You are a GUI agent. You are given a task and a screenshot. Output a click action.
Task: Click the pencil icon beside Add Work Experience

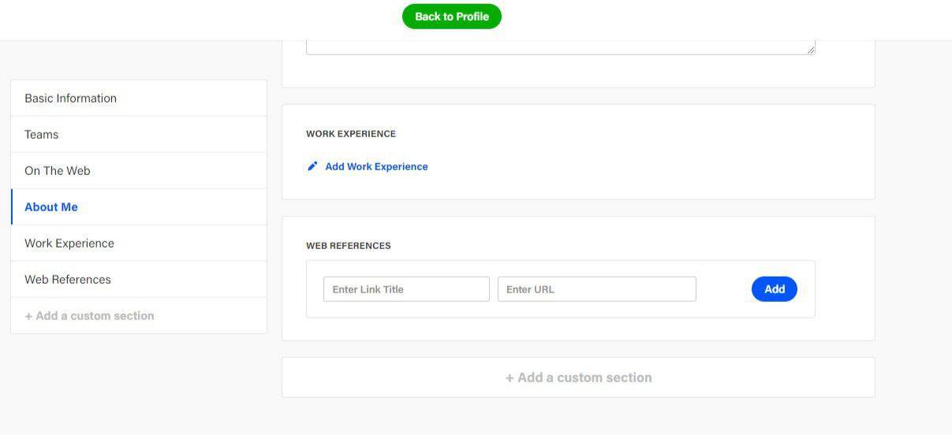pos(312,166)
